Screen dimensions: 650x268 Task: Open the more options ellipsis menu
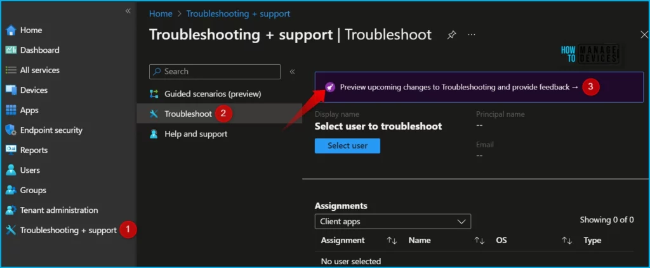(x=472, y=35)
